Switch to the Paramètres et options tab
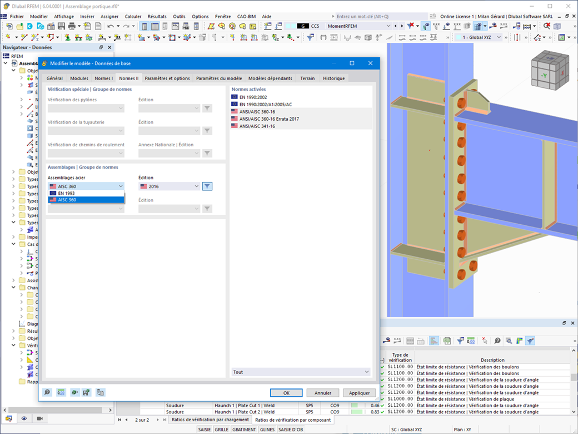 (167, 78)
